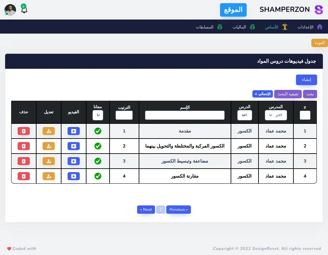Click the إنشاء create button
The height and width of the screenshot is (255, 328).
[x=306, y=80]
